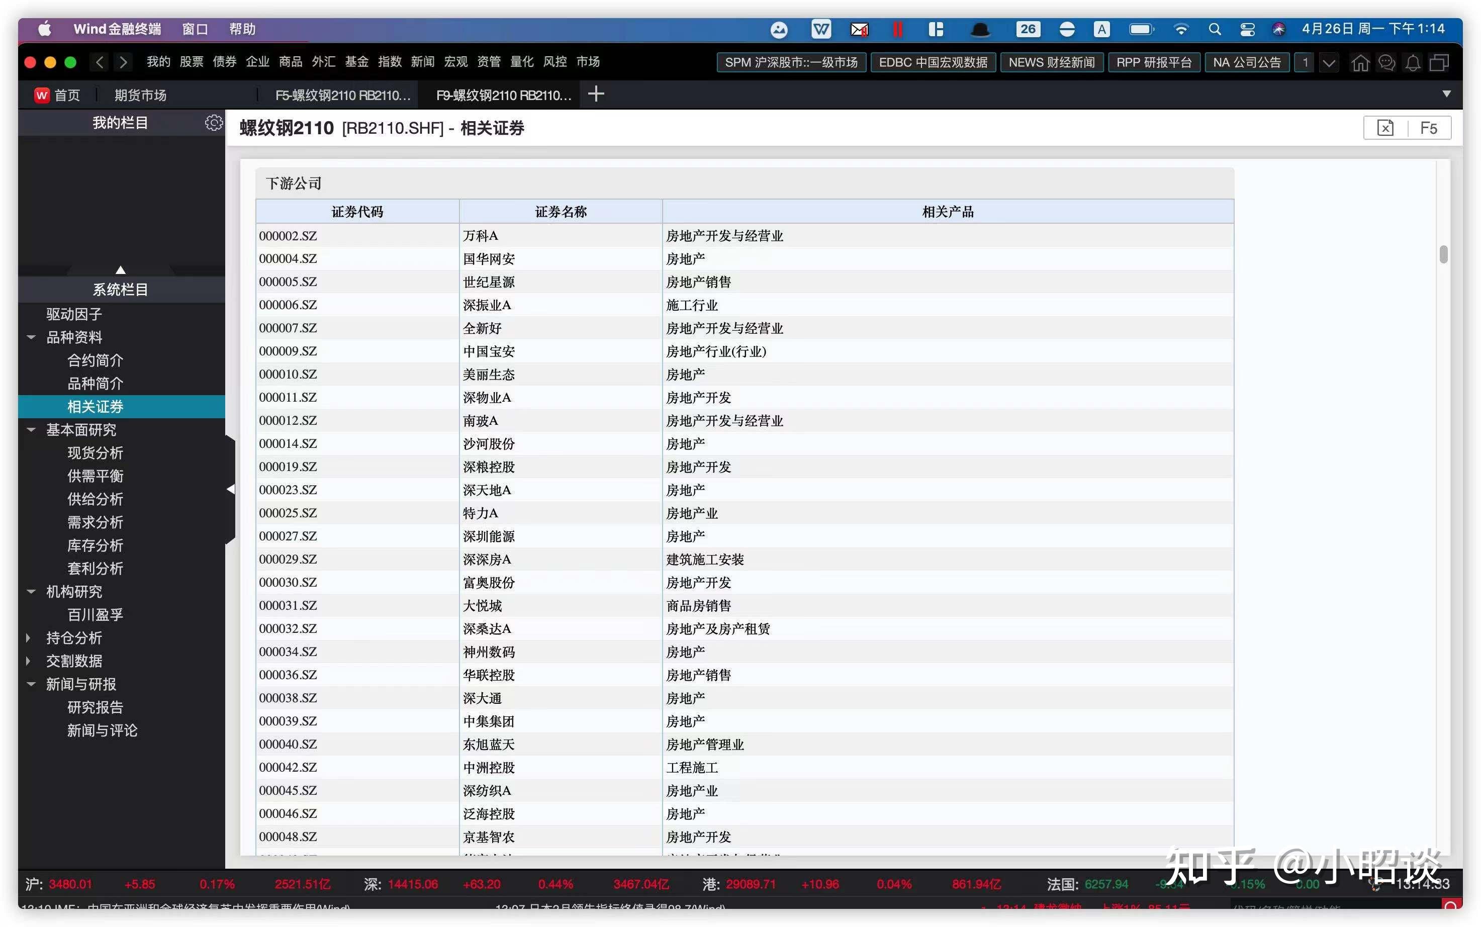Sort by the 证券代码 column header
The height and width of the screenshot is (927, 1481).
click(x=357, y=212)
